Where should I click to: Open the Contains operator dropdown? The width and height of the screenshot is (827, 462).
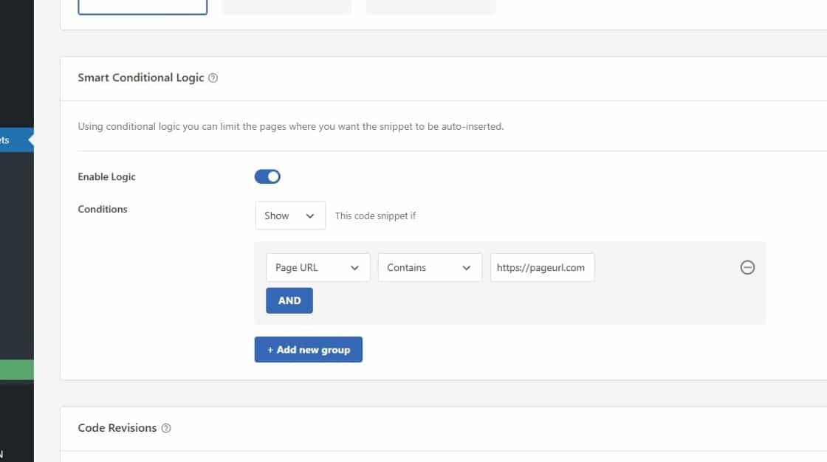pyautogui.click(x=429, y=268)
